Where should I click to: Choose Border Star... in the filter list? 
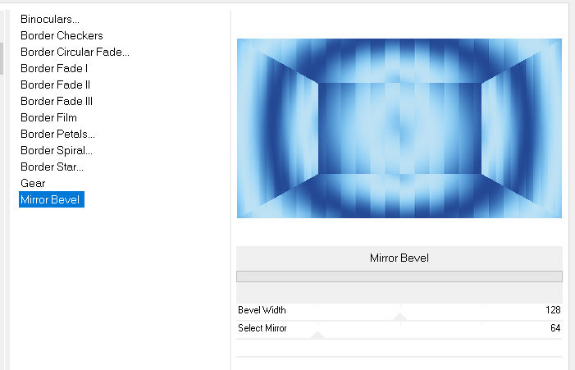(x=52, y=167)
